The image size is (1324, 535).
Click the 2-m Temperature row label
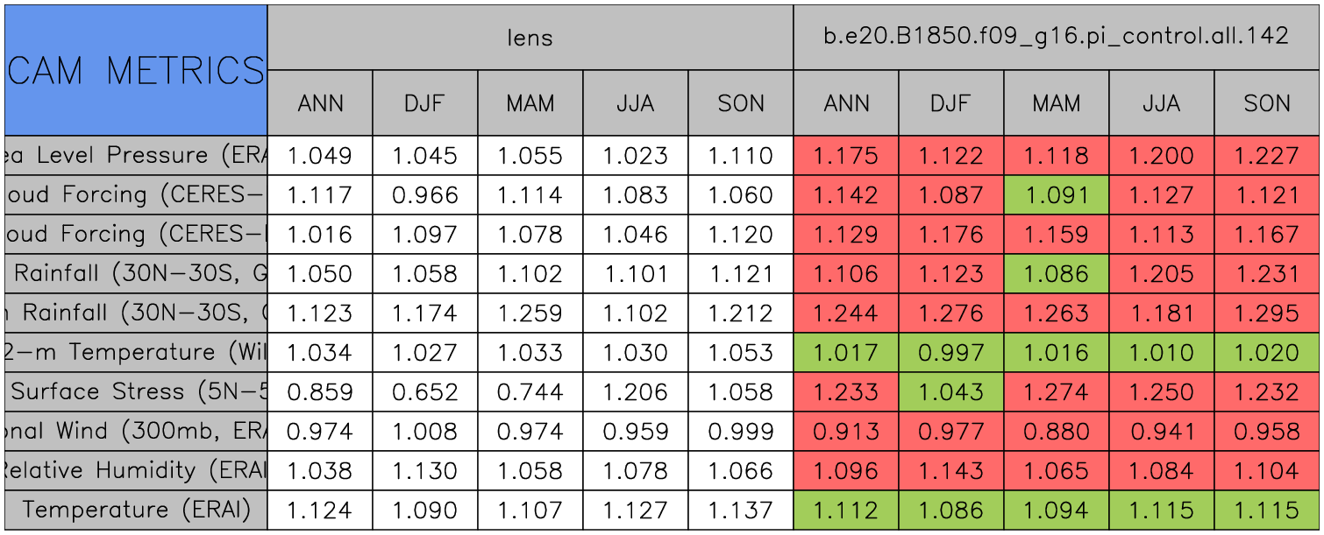[x=136, y=352]
